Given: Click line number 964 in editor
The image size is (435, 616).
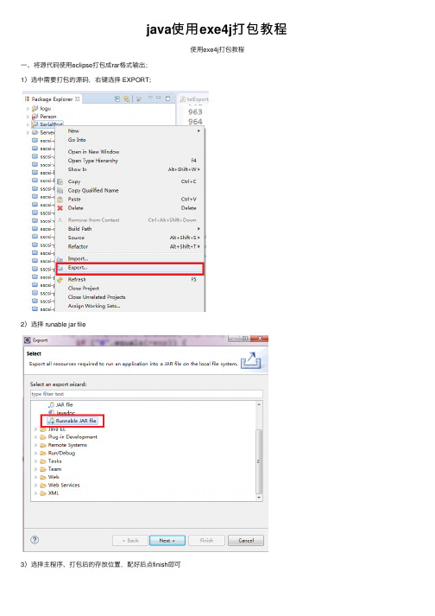Looking at the screenshot, I should [x=195, y=122].
